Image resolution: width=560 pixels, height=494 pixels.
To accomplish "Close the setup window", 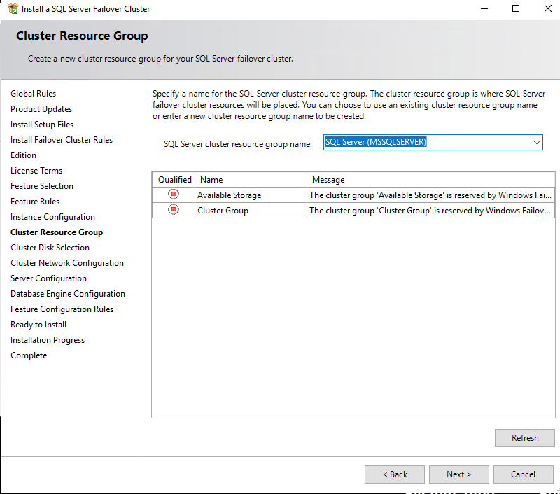I will coord(548,8).
